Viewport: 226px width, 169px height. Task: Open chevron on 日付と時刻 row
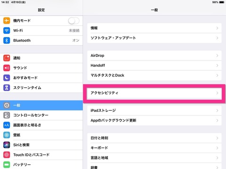click(217, 138)
